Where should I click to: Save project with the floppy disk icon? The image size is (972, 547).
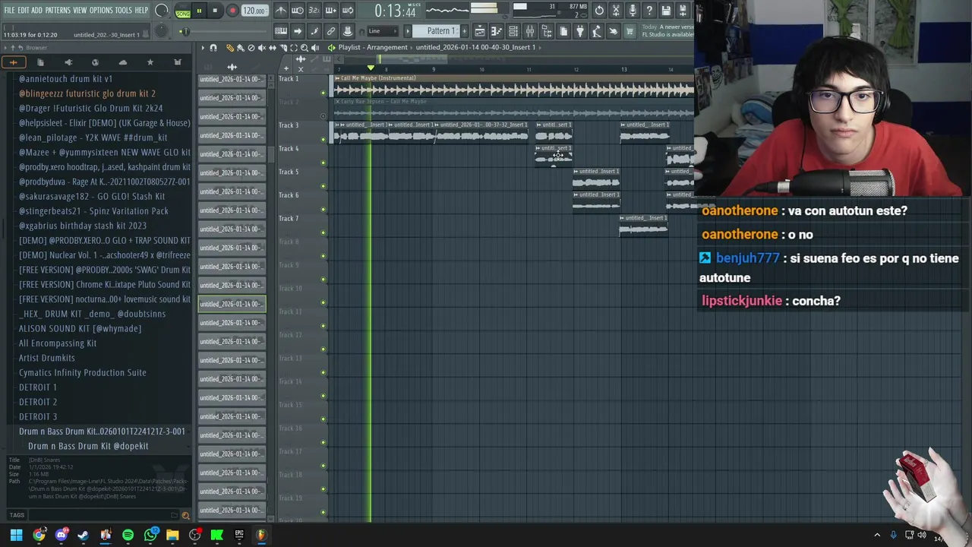666,11
